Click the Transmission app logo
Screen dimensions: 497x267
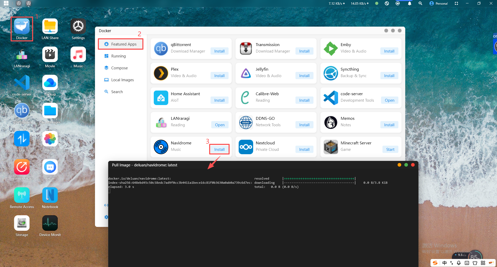pyautogui.click(x=246, y=49)
